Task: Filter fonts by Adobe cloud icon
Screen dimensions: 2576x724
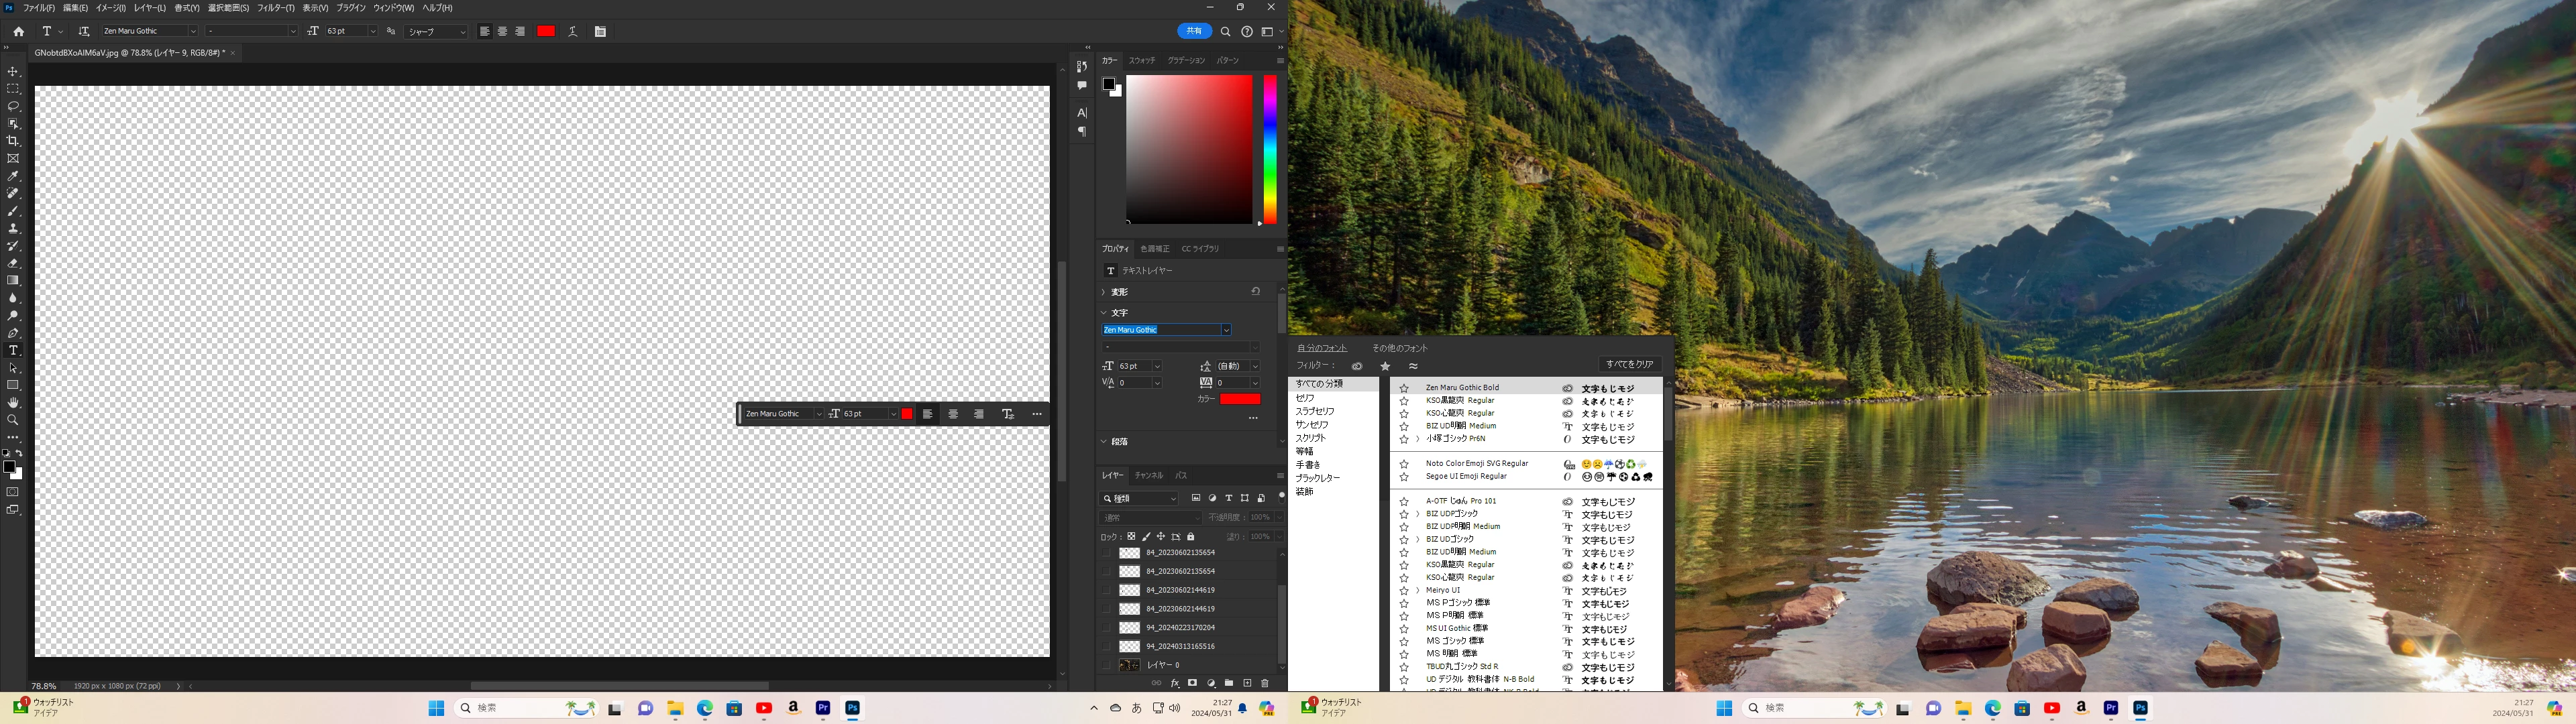Action: (1357, 366)
